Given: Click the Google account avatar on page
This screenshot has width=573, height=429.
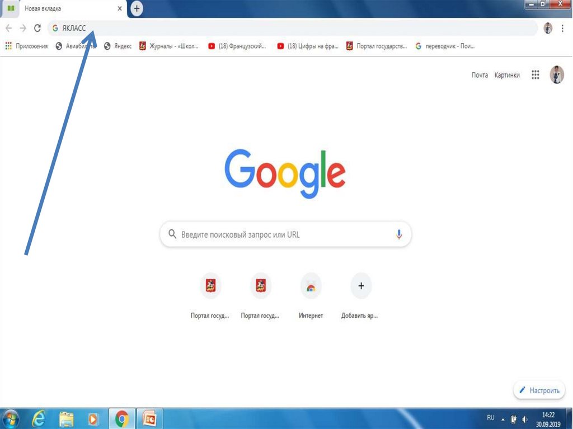Looking at the screenshot, I should [x=557, y=75].
